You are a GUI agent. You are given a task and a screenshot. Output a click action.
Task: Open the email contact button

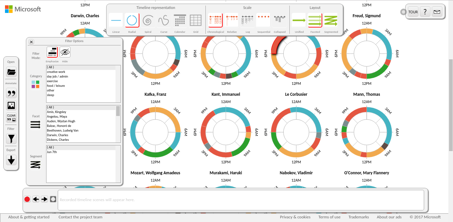tap(437, 12)
